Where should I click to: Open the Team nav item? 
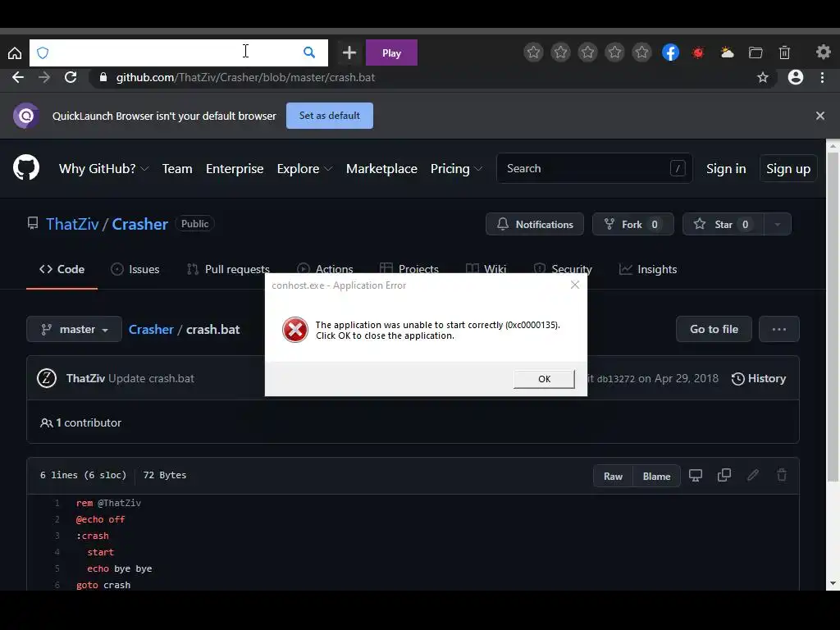[177, 169]
